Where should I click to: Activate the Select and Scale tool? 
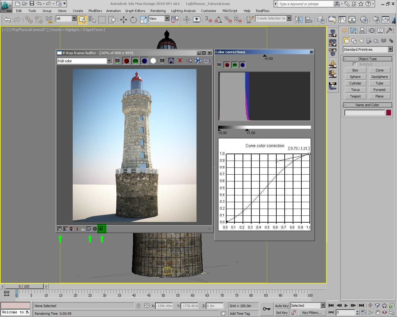(x=143, y=20)
